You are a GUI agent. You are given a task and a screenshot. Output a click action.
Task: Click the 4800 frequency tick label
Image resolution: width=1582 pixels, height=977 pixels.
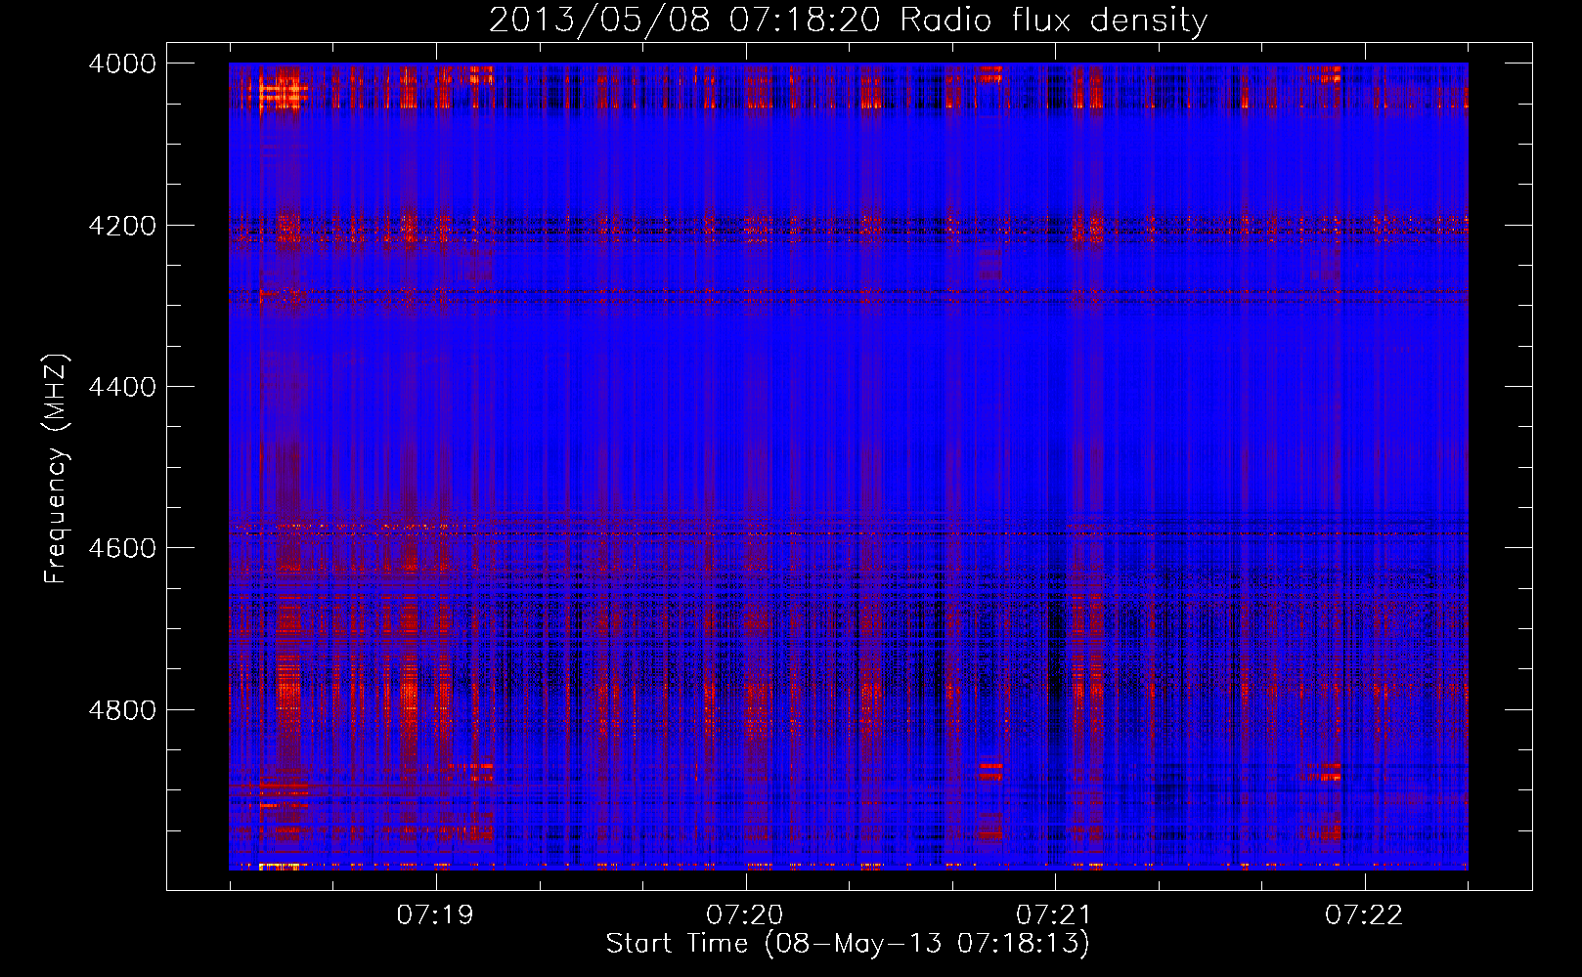point(122,709)
